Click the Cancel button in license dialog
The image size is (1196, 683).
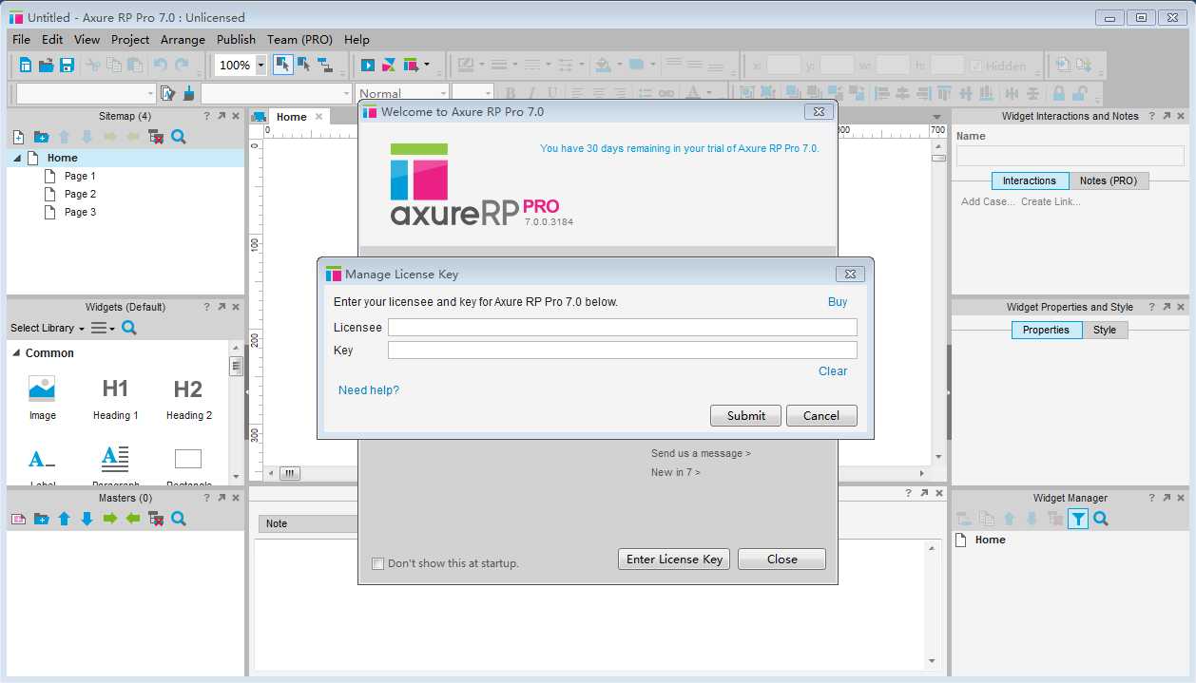pyautogui.click(x=821, y=415)
